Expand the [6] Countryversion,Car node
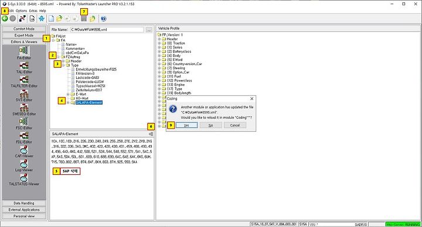The image size is (422, 227). tap(159, 64)
